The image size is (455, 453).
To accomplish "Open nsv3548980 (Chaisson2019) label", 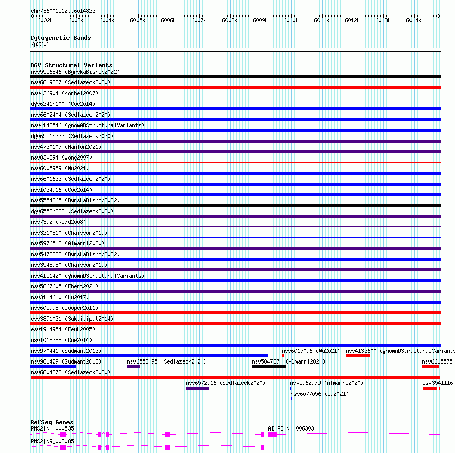I will (x=69, y=265).
